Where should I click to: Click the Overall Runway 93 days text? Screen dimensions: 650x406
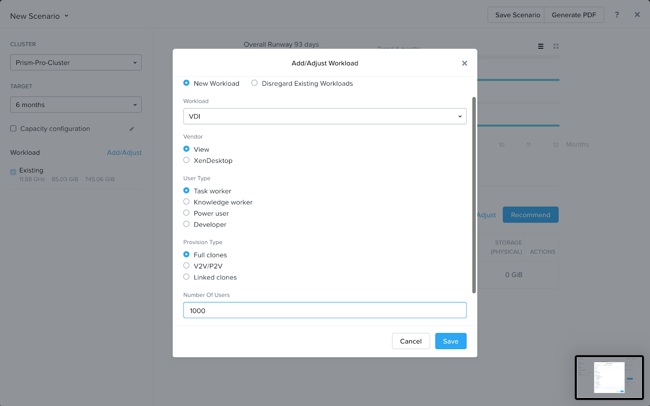(281, 45)
